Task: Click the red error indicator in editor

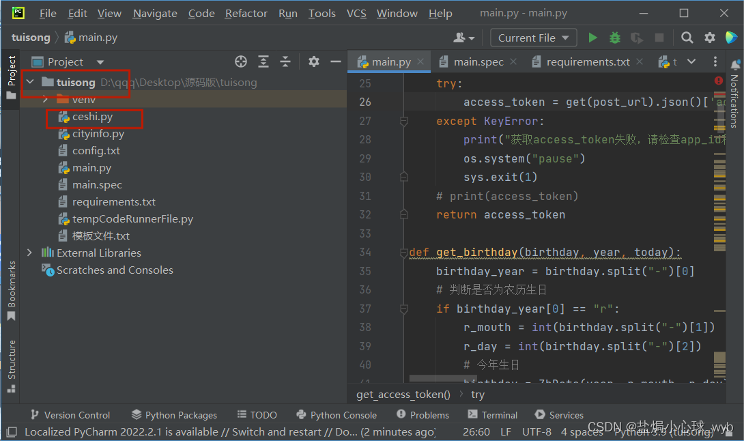Action: [x=719, y=81]
